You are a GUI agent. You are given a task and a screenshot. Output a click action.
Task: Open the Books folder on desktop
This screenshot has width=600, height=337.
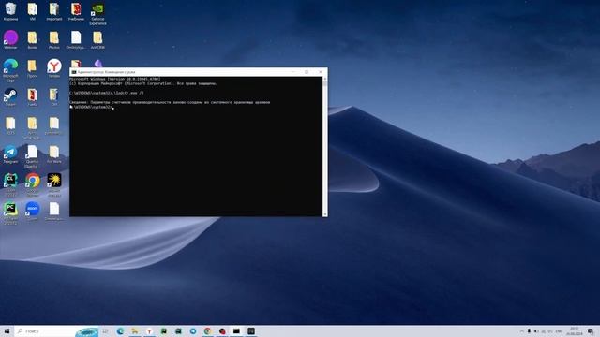[33, 39]
